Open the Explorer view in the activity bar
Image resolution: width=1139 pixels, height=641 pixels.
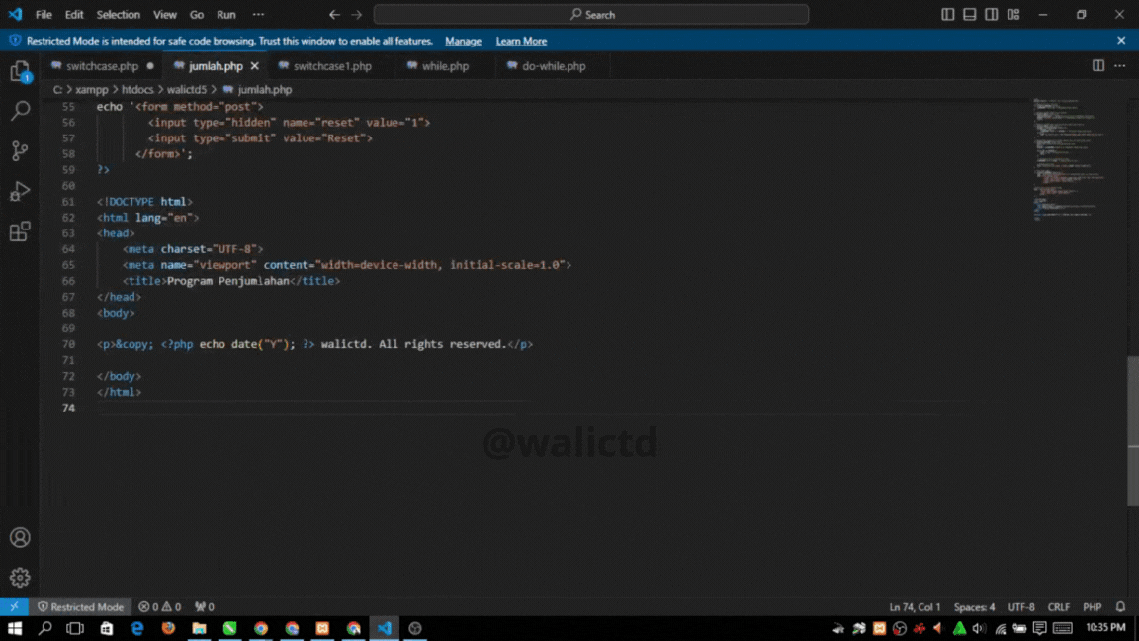[20, 71]
